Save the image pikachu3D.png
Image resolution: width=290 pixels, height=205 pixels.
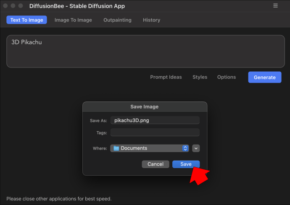pyautogui.click(x=186, y=164)
